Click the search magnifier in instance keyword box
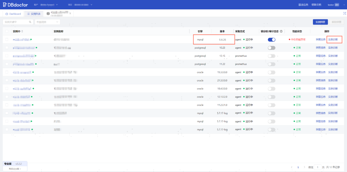 coord(30,22)
